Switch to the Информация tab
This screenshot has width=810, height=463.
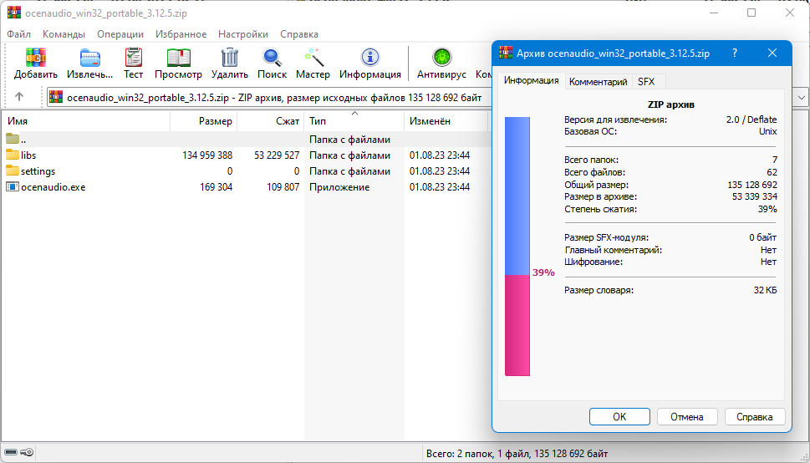coord(531,80)
